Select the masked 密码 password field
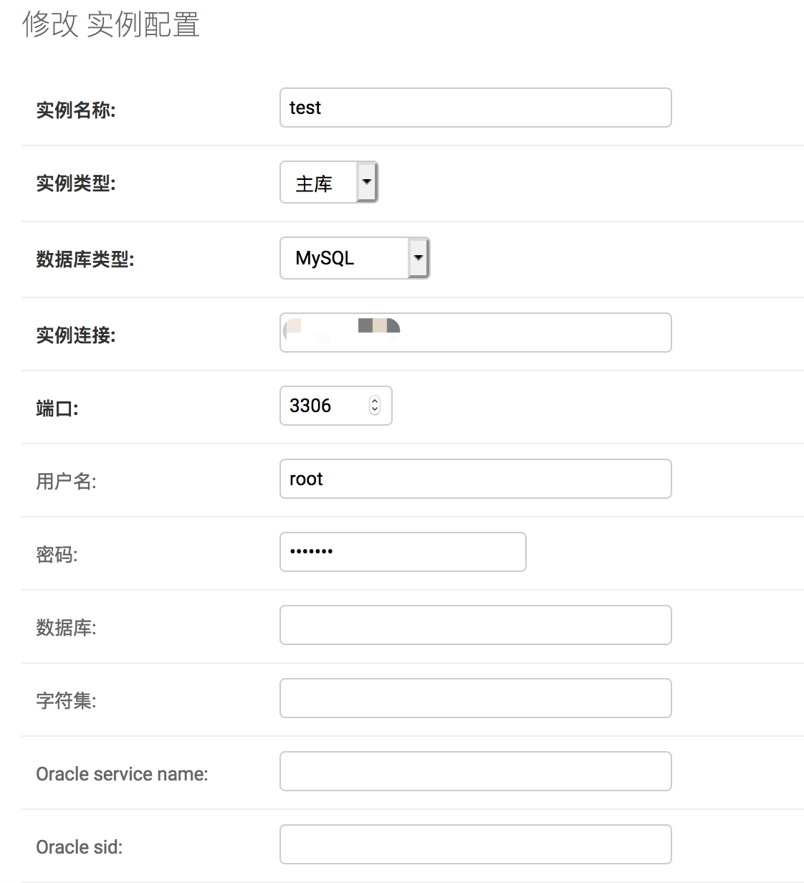Screen dimensions: 804x883 (403, 552)
